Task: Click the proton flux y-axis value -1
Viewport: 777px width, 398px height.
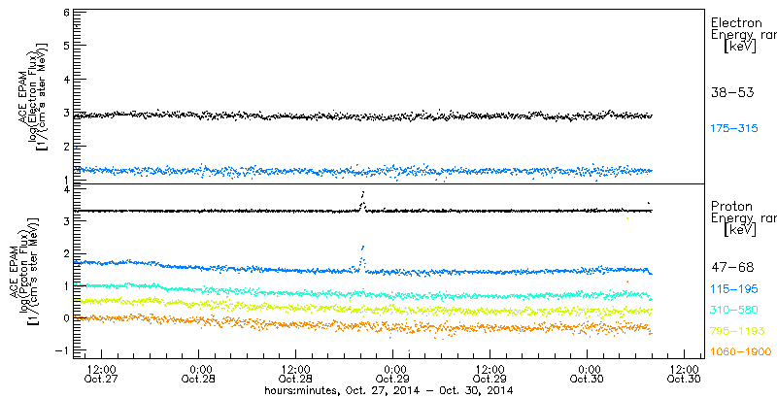Action: tap(60, 350)
